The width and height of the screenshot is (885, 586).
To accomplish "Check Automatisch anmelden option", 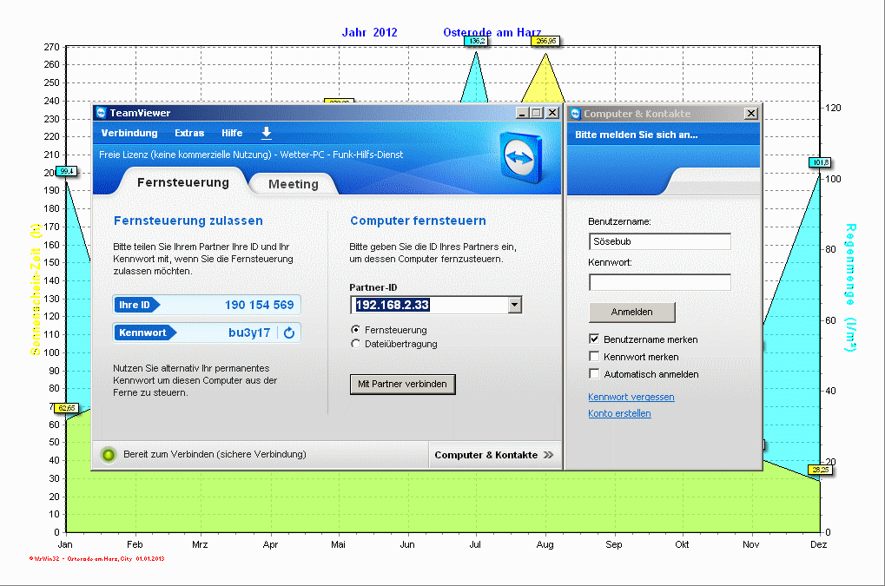I will (x=595, y=374).
